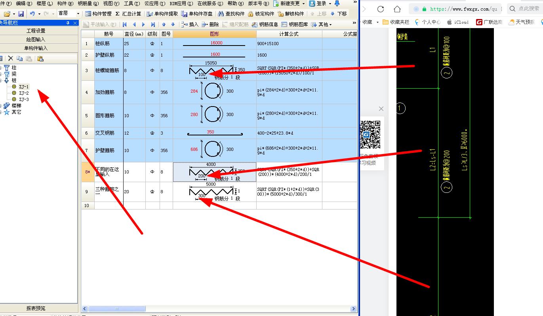Click the browser home icon
This screenshot has width=543, height=316.
pyautogui.click(x=397, y=9)
